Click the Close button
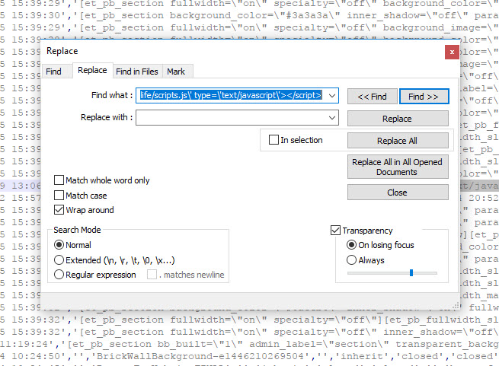499x366 pixels. [398, 193]
